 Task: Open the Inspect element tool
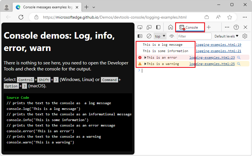point(140,27)
